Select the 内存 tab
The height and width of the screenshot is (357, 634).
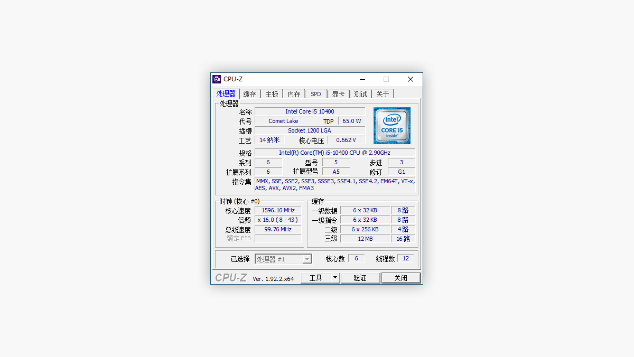(x=294, y=94)
